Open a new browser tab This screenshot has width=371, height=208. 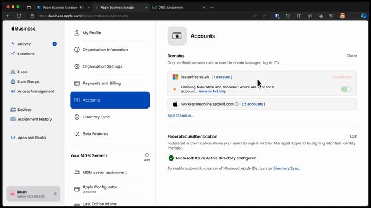212,8
